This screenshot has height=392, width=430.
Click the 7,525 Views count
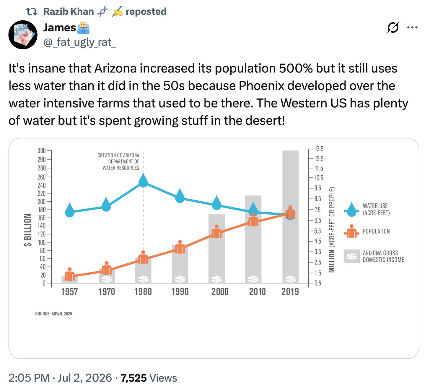pyautogui.click(x=149, y=378)
